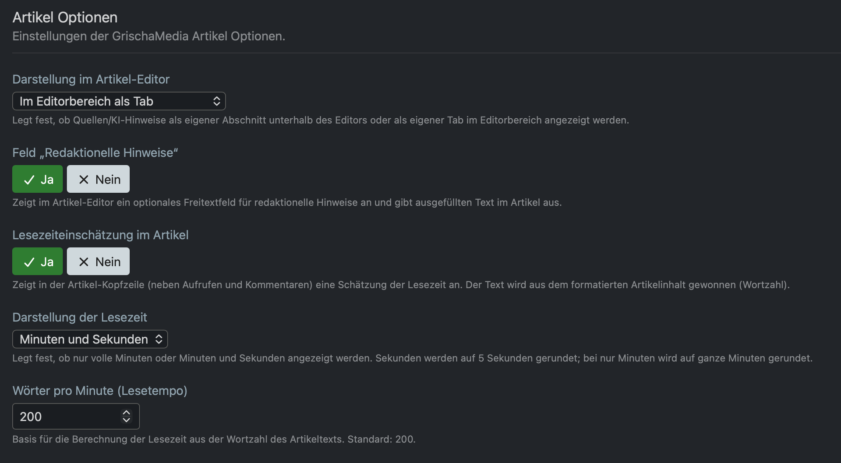Image resolution: width=841 pixels, height=463 pixels.
Task: Open the Minuten und Sekunden dropdown
Action: pyautogui.click(x=90, y=339)
